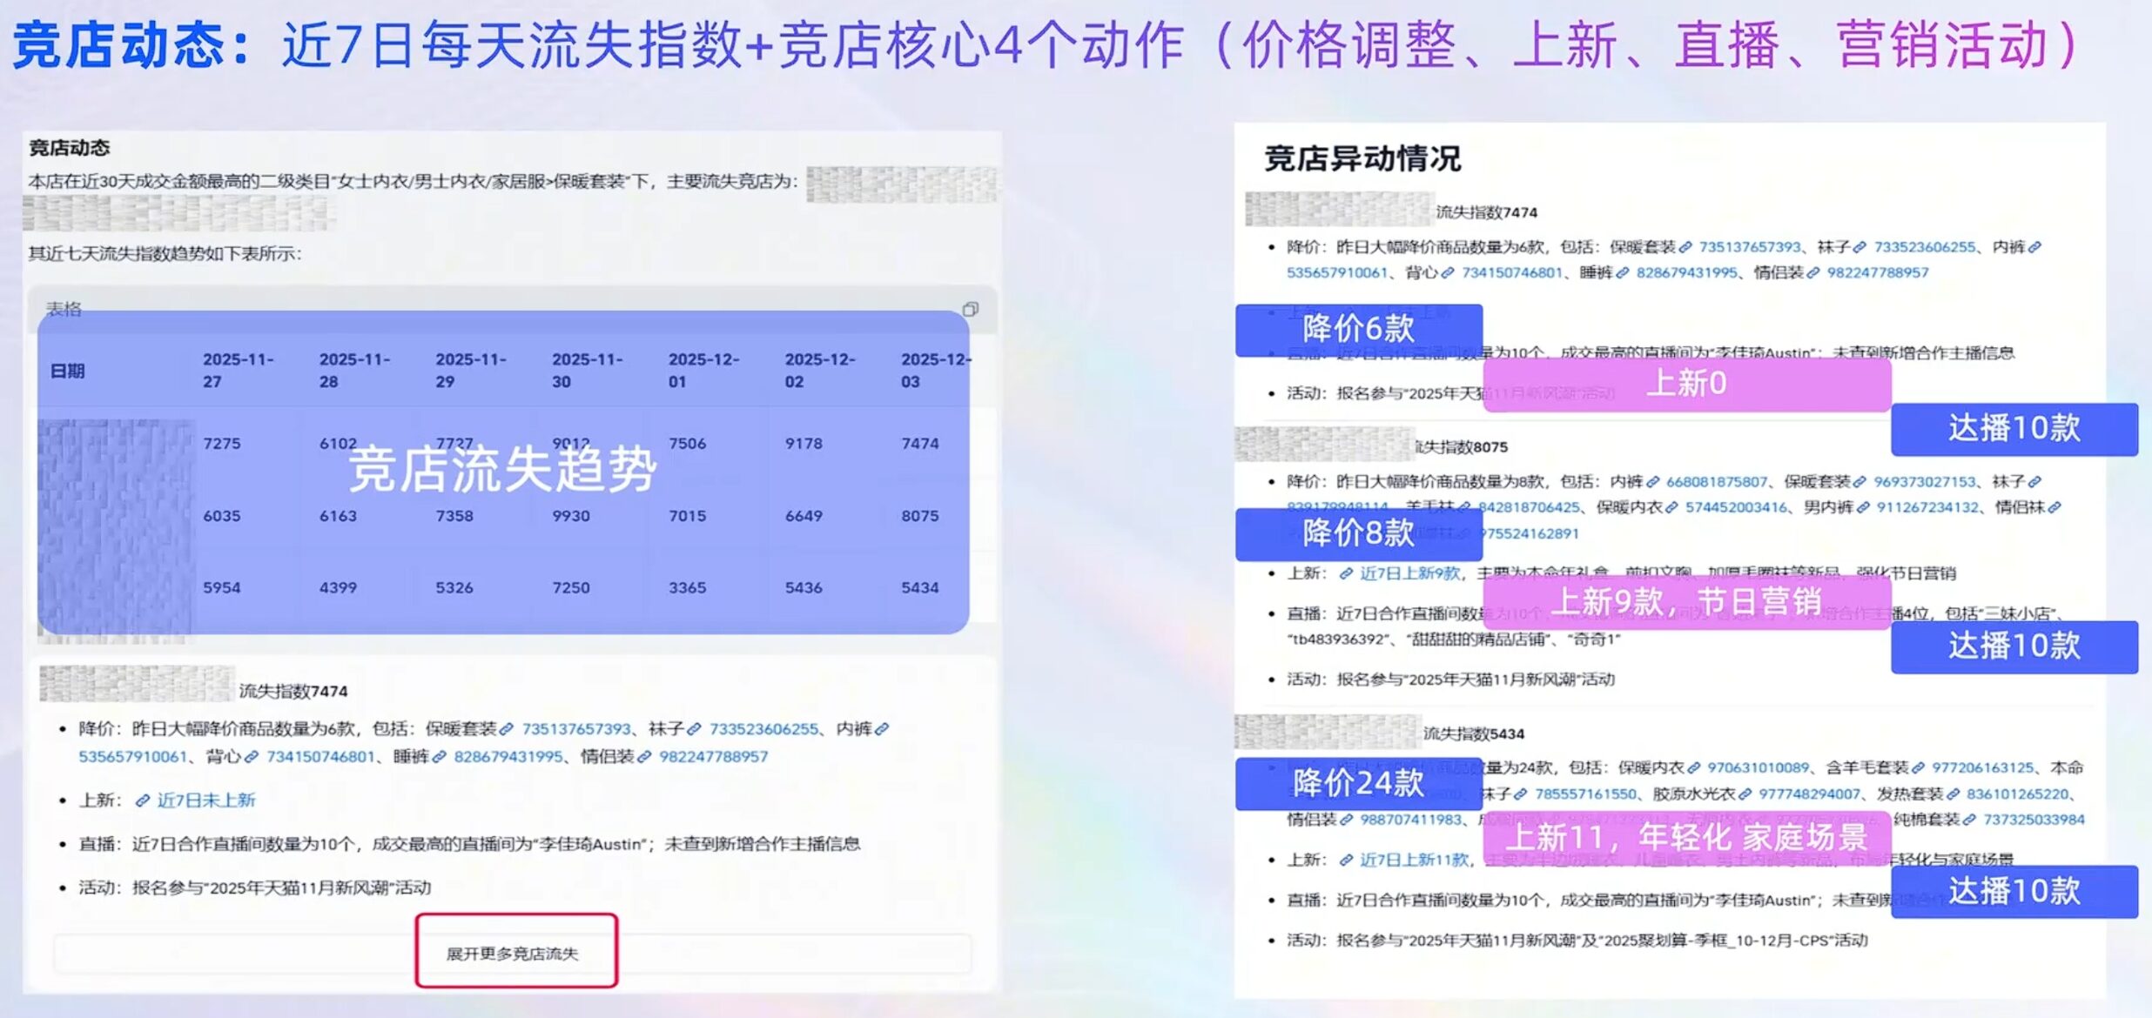Open link 733523606255 in left 竞店动态 panel
Viewport: 2152px width, 1018px height.
(764, 729)
